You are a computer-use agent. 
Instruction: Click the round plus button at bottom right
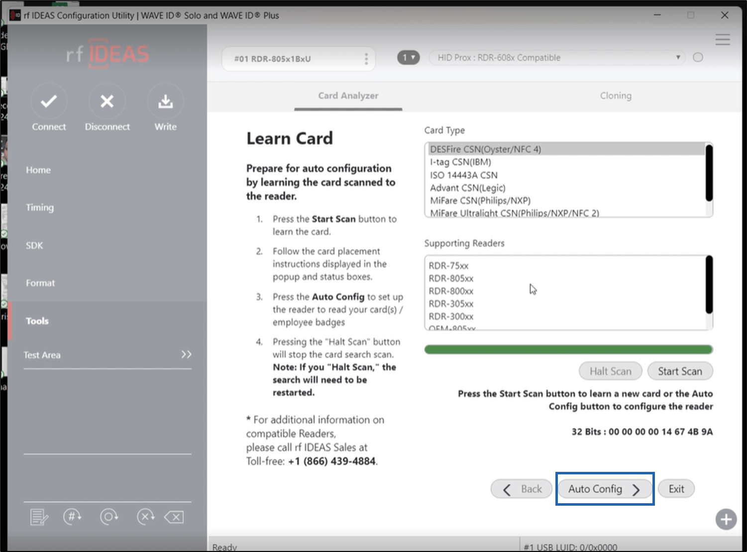point(726,520)
